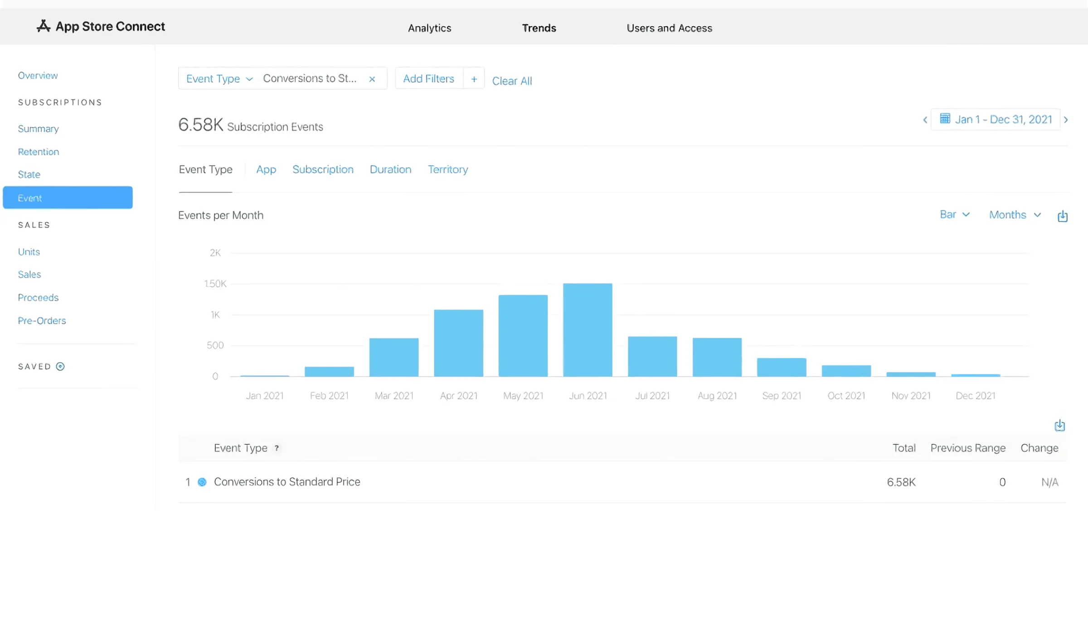The width and height of the screenshot is (1088, 633).
Task: Click the blue legend dot for Conversions
Action: click(x=202, y=482)
